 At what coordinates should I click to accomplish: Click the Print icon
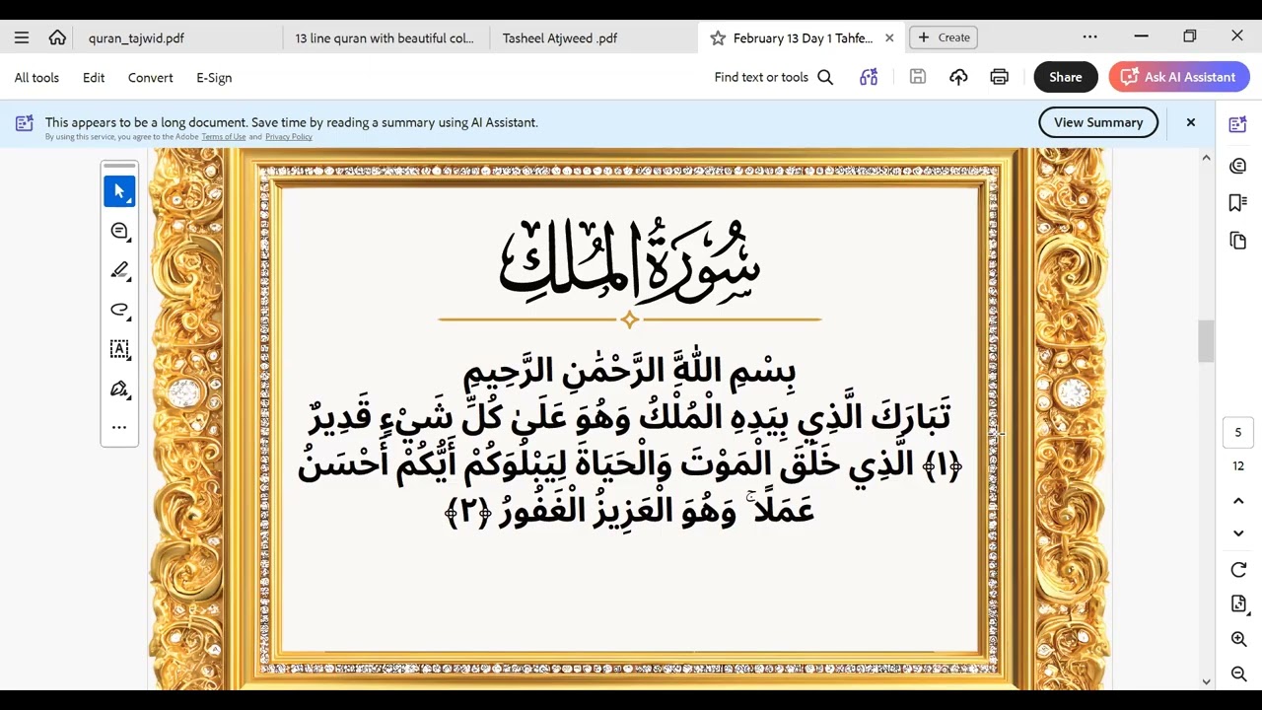[1000, 77]
